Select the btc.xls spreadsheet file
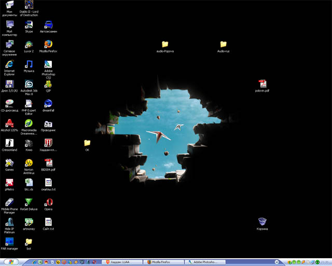 pyautogui.click(x=29, y=182)
